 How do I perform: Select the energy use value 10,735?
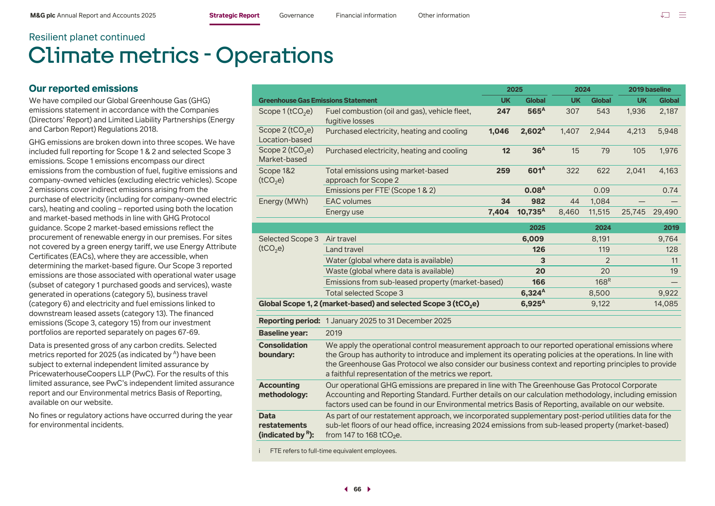click(x=531, y=212)
